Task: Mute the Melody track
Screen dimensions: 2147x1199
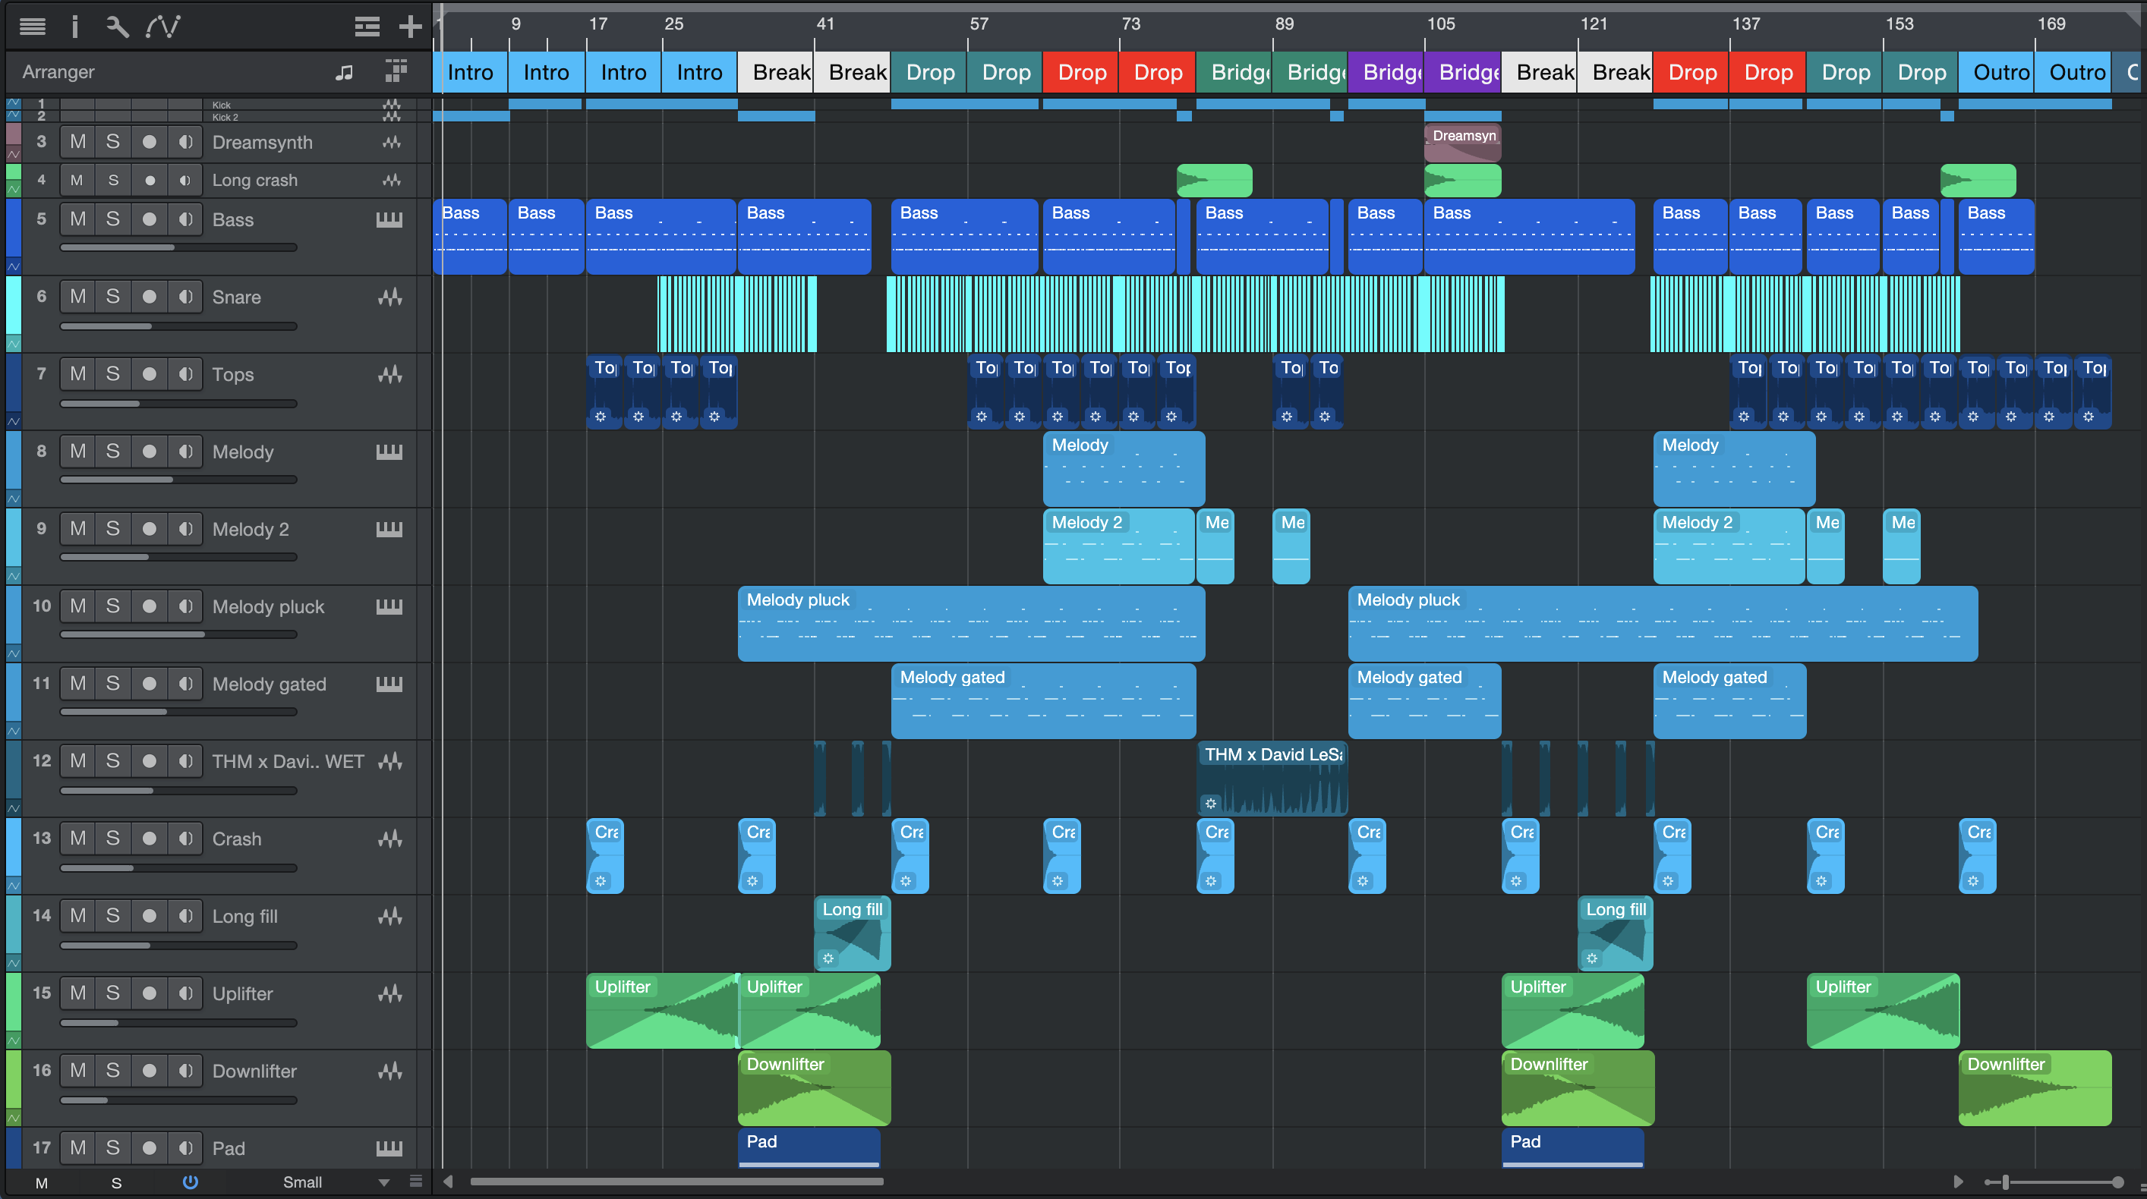Action: tap(77, 452)
